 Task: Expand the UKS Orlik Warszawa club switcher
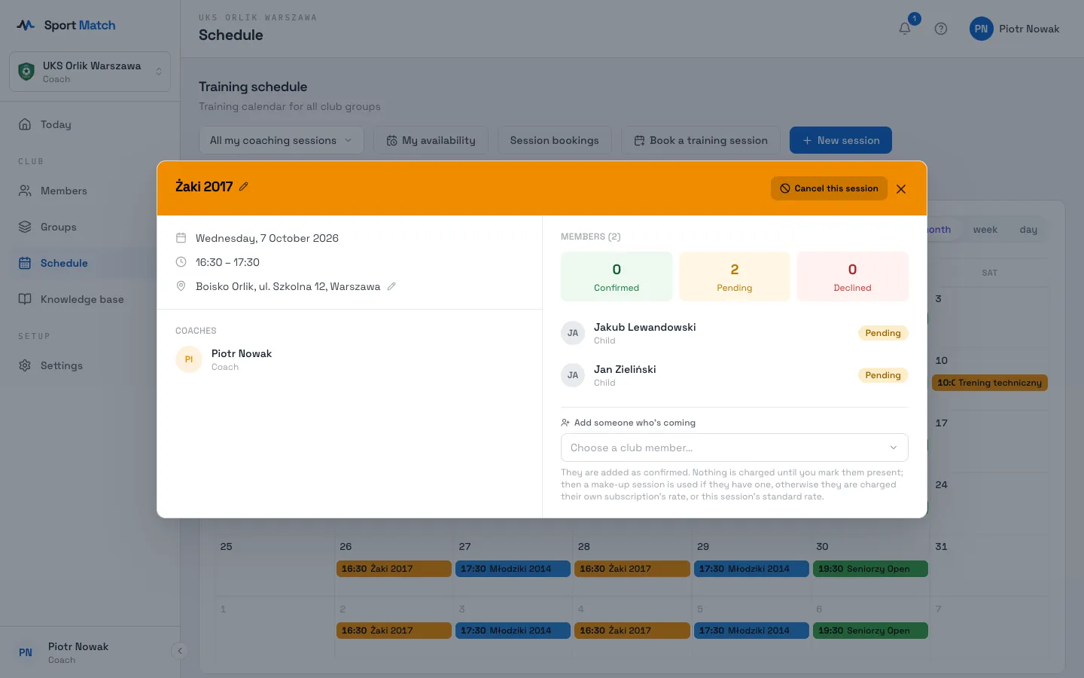(90, 72)
